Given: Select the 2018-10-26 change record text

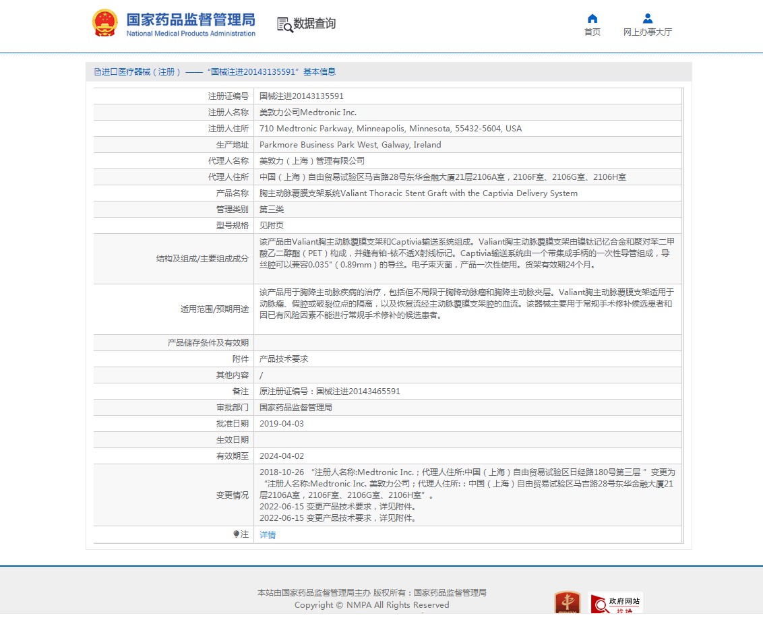Looking at the screenshot, I should [467, 484].
